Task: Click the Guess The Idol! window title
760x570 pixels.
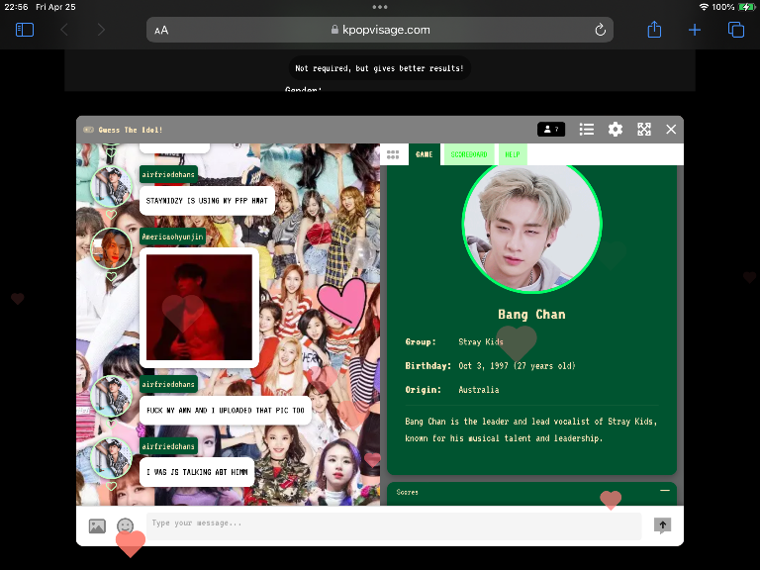Action: (131, 130)
